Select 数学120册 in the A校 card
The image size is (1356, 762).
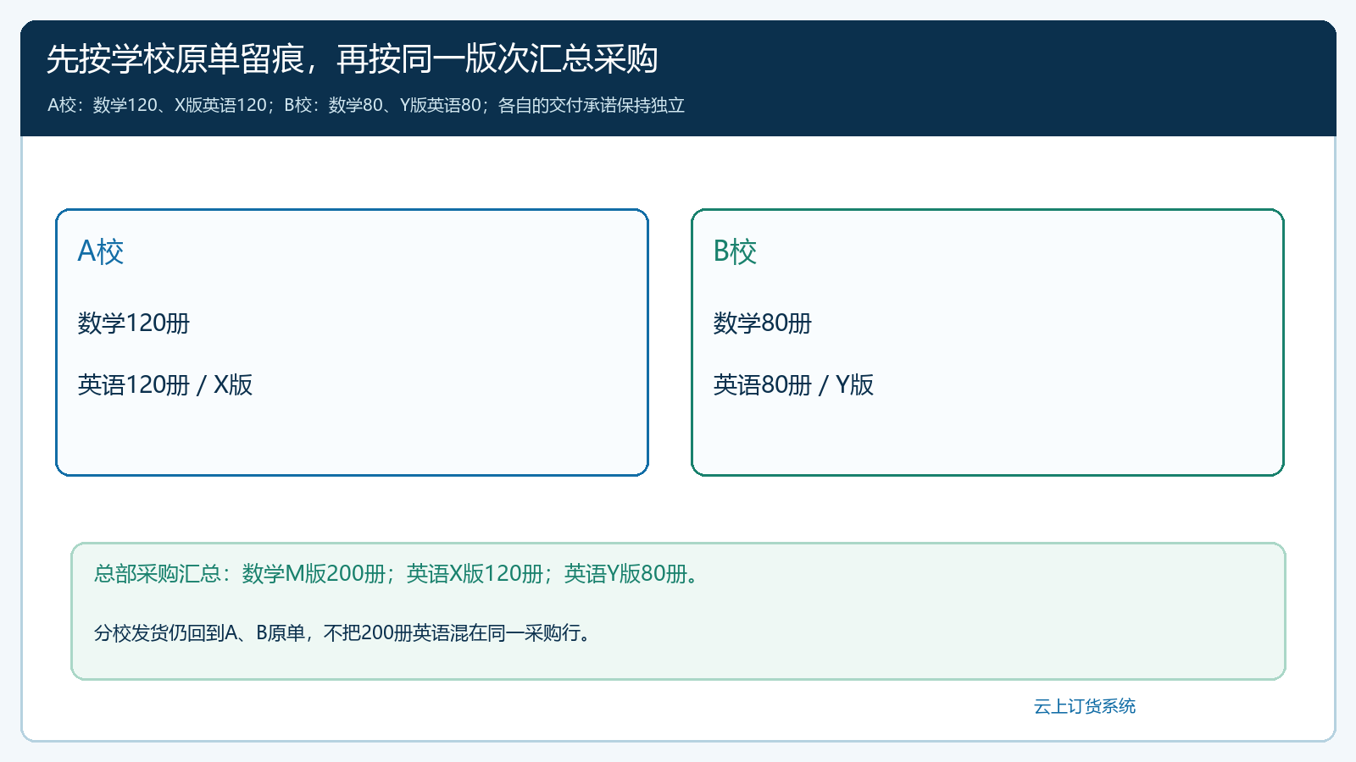(134, 323)
